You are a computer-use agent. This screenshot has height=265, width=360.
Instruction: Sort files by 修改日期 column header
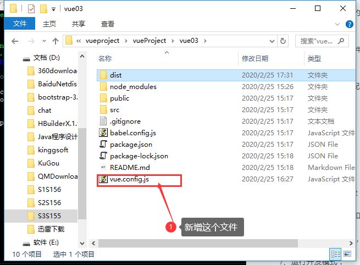tap(255, 59)
